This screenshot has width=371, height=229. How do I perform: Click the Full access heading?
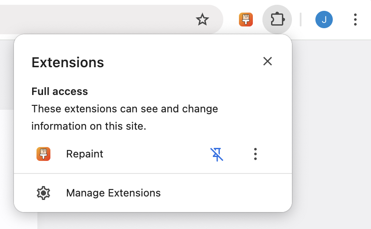coord(60,92)
